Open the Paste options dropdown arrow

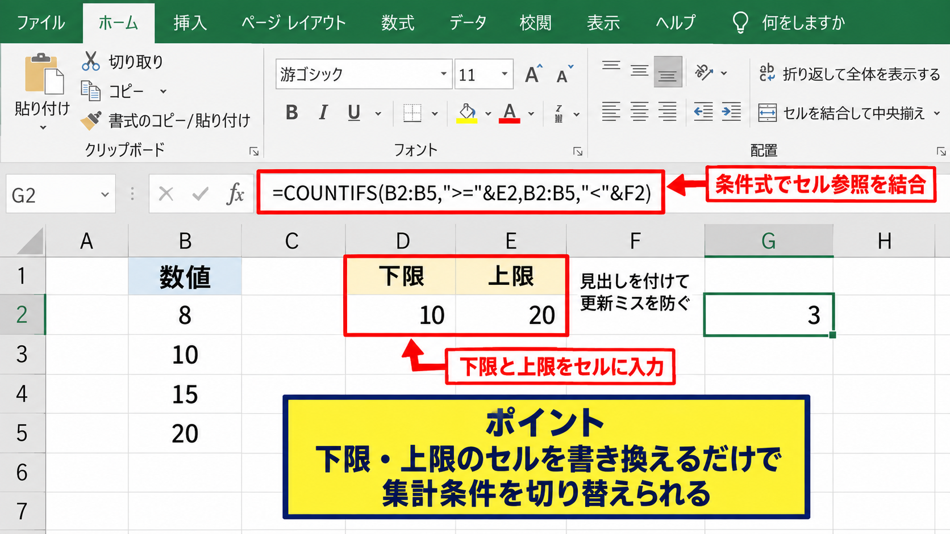pos(43,128)
